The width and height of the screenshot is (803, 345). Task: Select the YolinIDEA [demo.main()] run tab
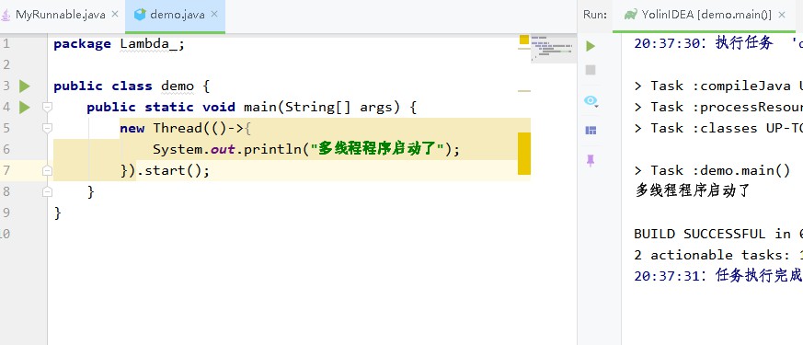coord(698,15)
